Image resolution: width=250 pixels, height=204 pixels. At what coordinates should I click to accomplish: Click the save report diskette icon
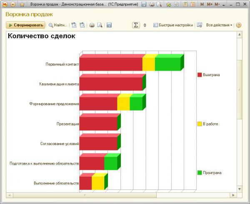pyautogui.click(x=109, y=25)
